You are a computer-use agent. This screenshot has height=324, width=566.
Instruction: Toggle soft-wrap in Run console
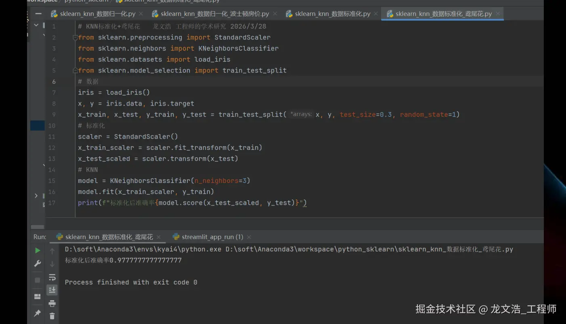point(52,277)
